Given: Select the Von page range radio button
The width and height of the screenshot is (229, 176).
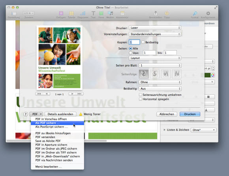Looking at the screenshot, I should (x=130, y=53).
